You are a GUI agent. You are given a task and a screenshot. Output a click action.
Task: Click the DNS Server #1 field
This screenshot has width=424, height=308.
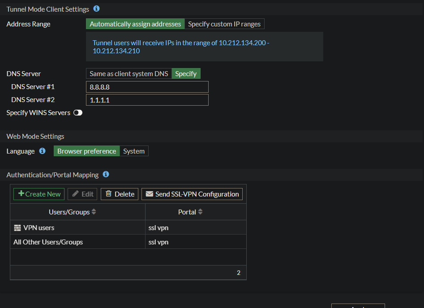(147, 87)
